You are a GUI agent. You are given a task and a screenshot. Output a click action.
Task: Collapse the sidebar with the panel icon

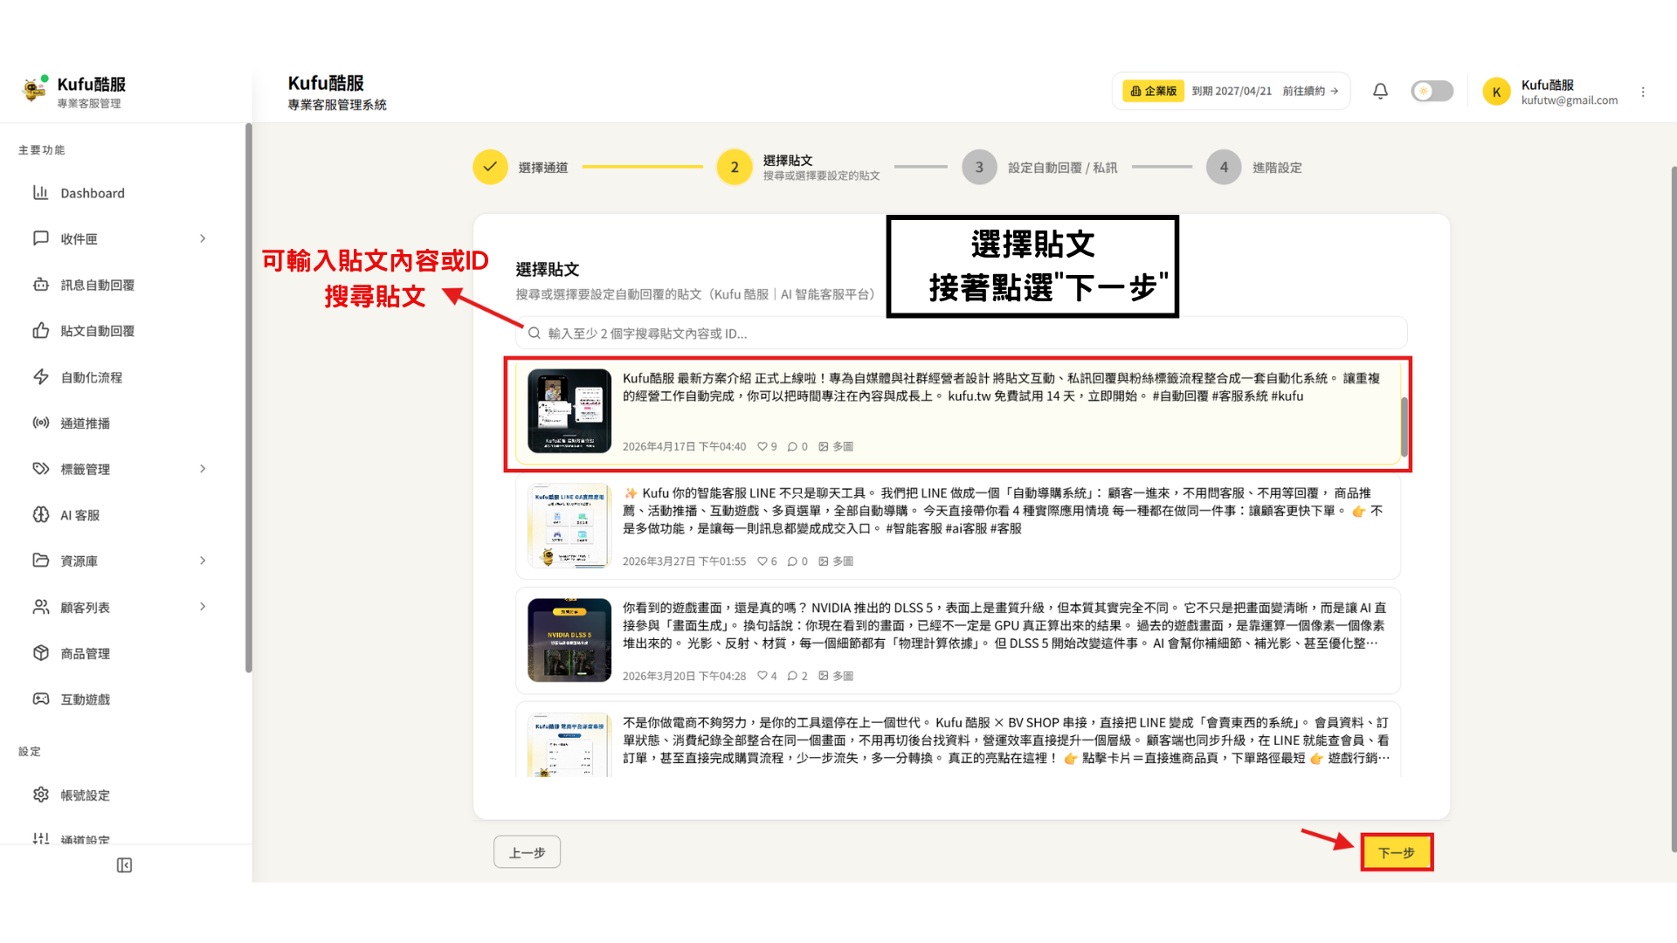coord(124,865)
